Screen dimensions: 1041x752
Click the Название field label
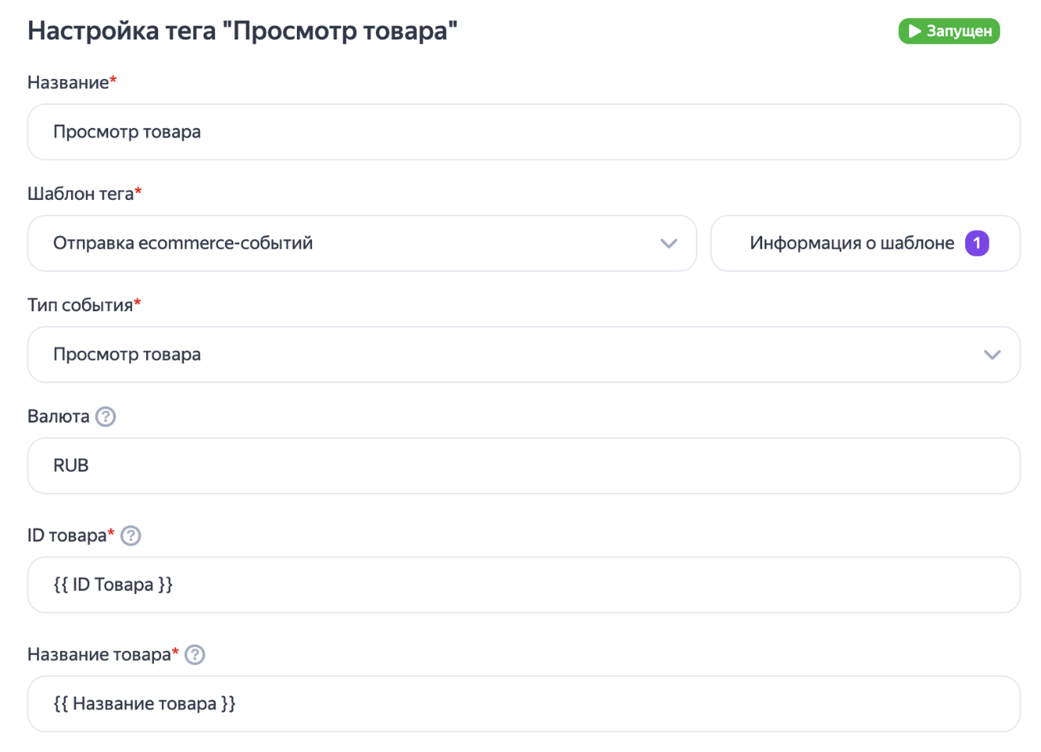[x=68, y=82]
